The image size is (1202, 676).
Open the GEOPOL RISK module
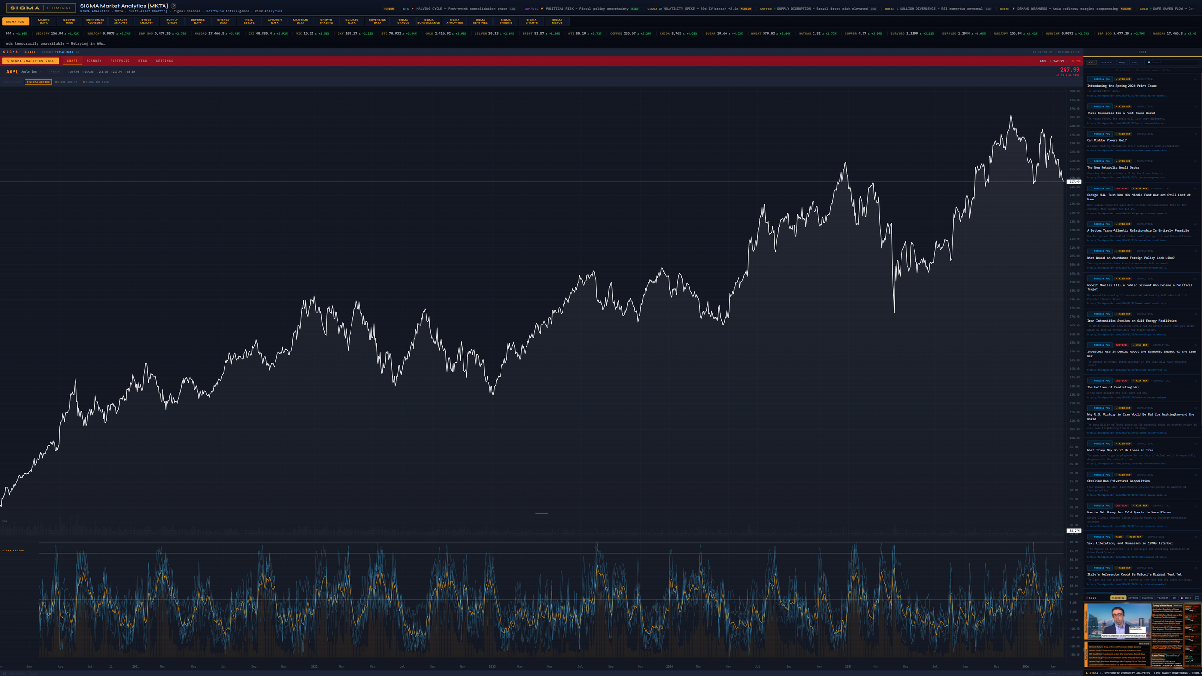tap(69, 21)
